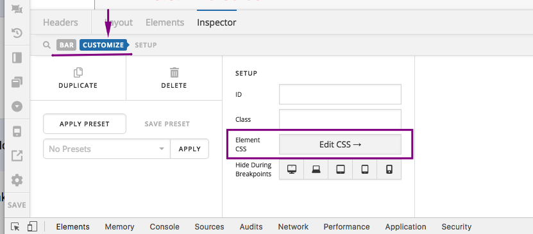Open the settings gear icon in sidebar
The height and width of the screenshot is (234, 533).
17,180
